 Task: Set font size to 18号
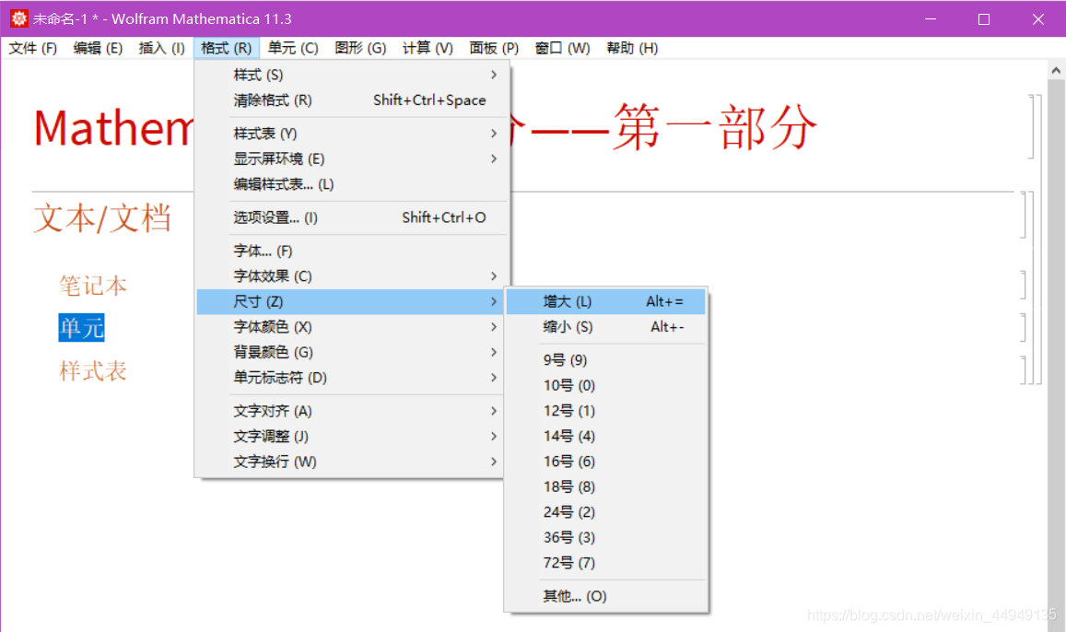tap(605, 486)
